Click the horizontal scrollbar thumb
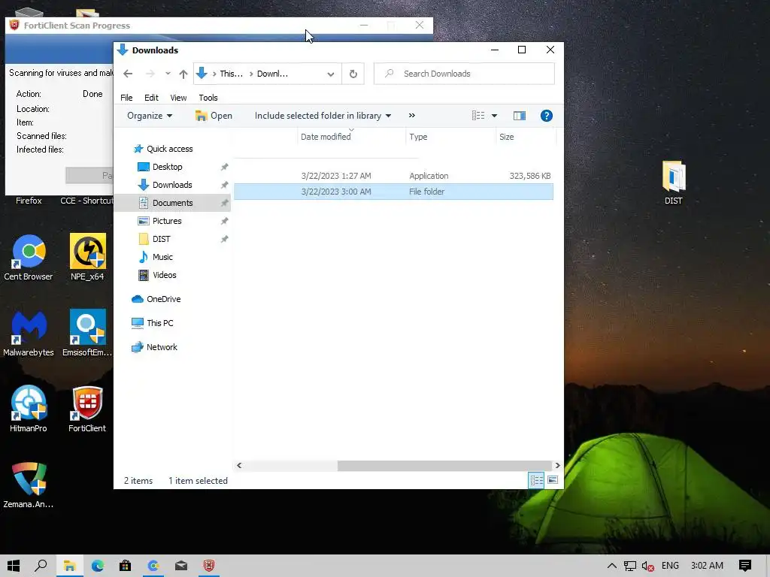 point(444,466)
